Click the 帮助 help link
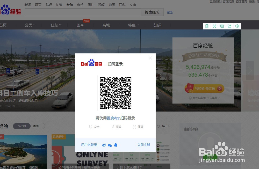 coord(170,12)
